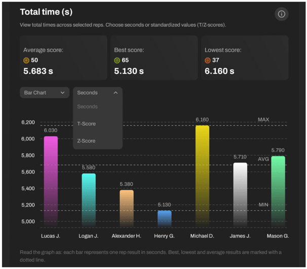
Task: Click Alexander H.'s orange bar
Action: click(x=127, y=208)
